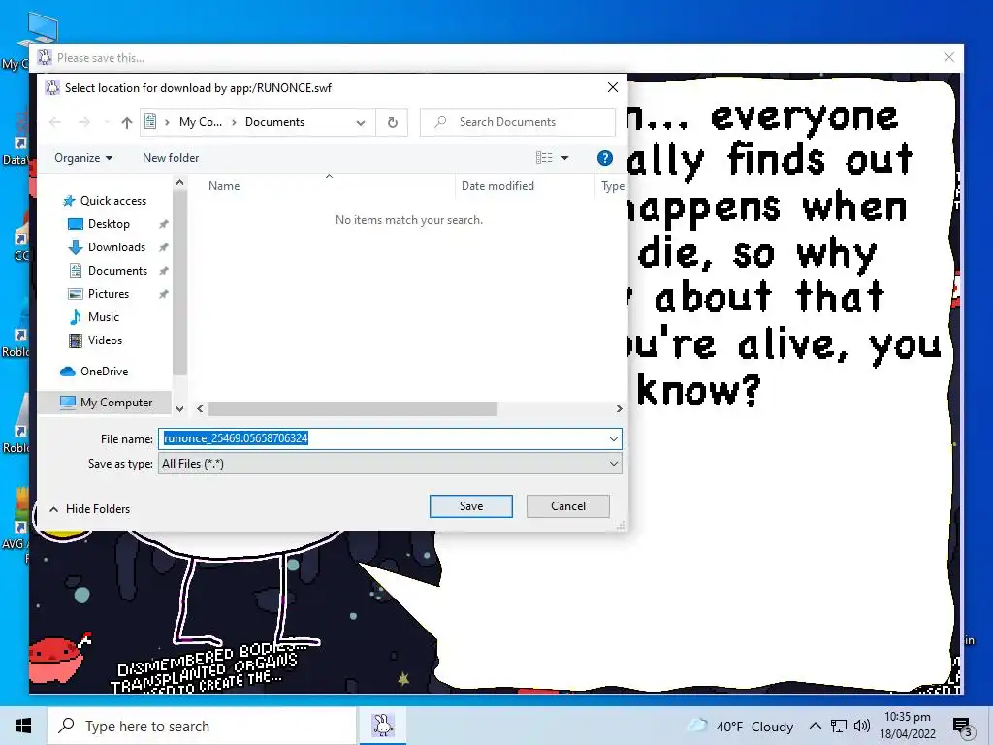Close the Select location dialog

coord(613,87)
